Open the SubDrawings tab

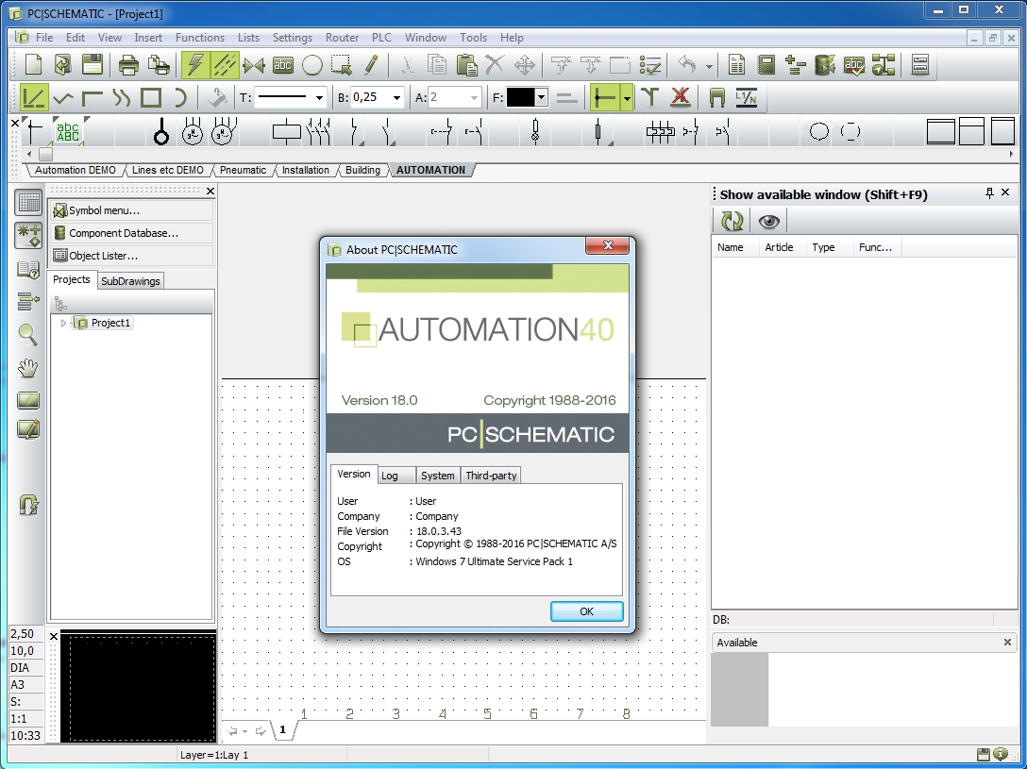(130, 281)
